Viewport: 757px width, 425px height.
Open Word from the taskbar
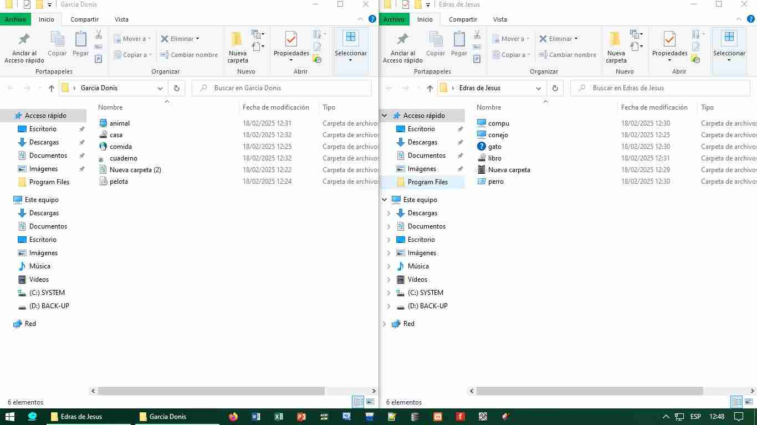tap(256, 417)
